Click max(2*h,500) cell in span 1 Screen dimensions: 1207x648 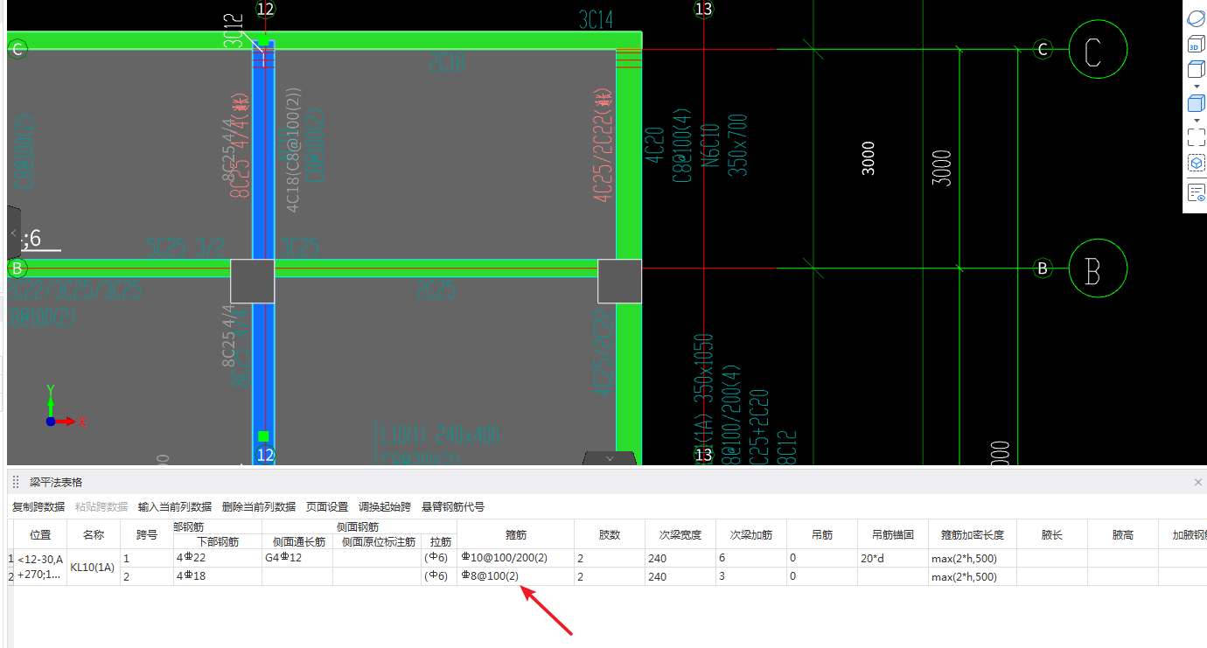click(x=973, y=558)
